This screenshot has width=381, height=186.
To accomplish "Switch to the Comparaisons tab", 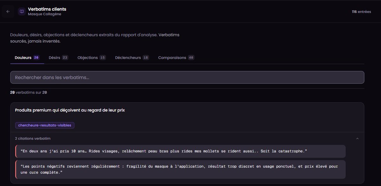I will [x=176, y=58].
